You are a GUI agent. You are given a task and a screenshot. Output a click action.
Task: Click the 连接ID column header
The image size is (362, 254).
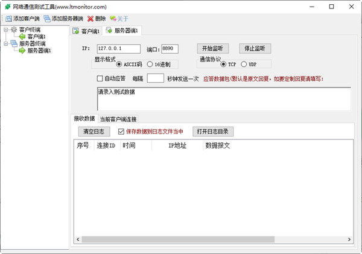(x=107, y=145)
